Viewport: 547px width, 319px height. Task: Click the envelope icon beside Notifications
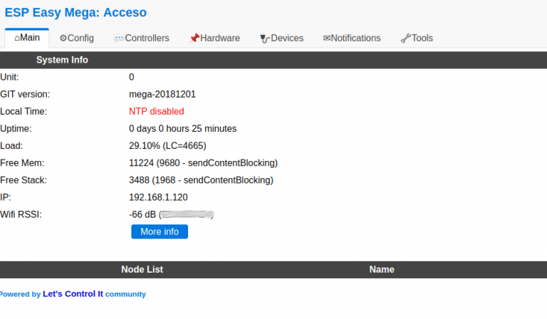pos(327,38)
